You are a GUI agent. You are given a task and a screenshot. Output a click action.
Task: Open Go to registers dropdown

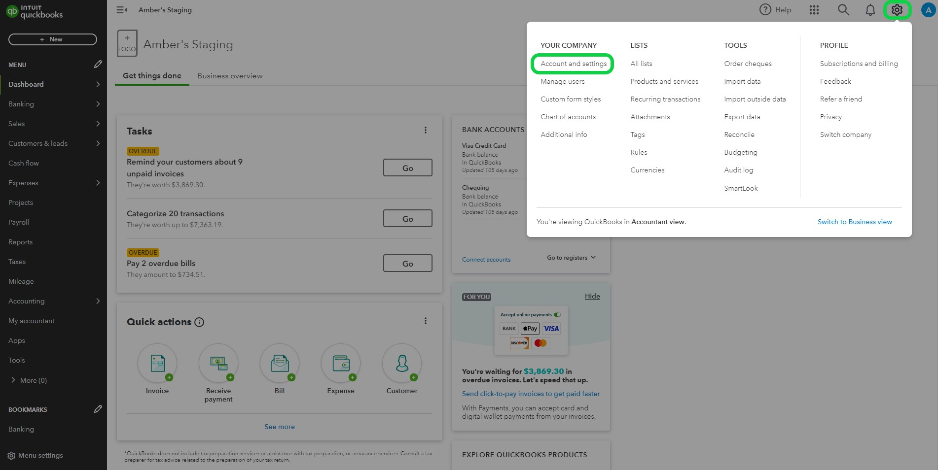[x=572, y=258]
